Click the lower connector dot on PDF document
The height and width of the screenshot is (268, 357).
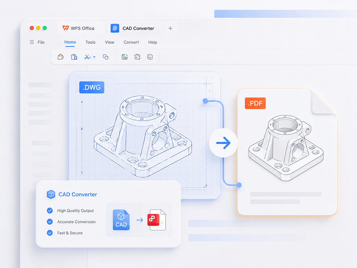[239, 185]
